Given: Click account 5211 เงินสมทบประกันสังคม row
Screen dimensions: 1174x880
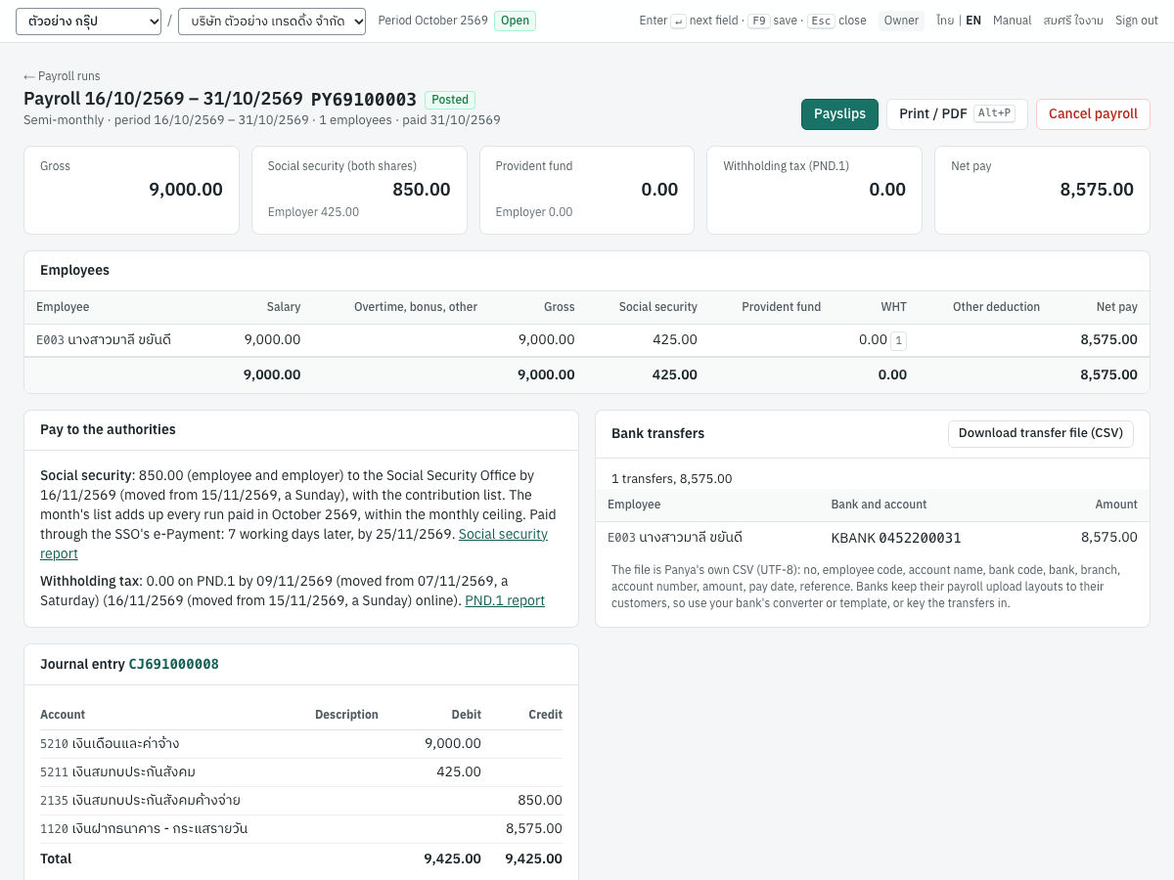Looking at the screenshot, I should click(301, 772).
